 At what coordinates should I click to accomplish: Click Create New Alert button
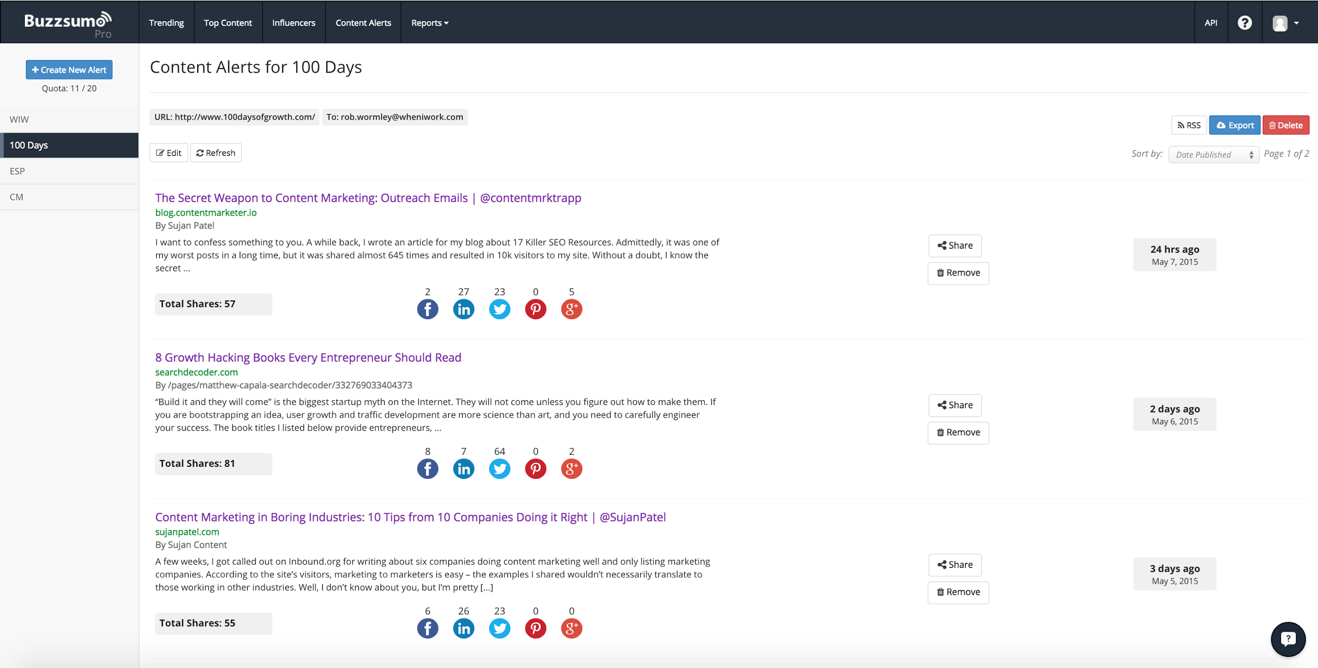(69, 70)
